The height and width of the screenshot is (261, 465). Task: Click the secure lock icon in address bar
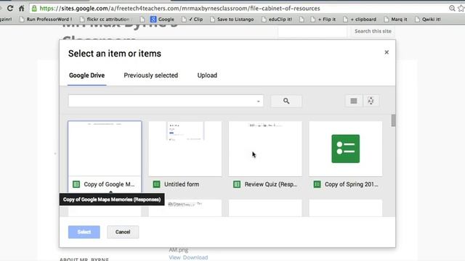[34, 8]
